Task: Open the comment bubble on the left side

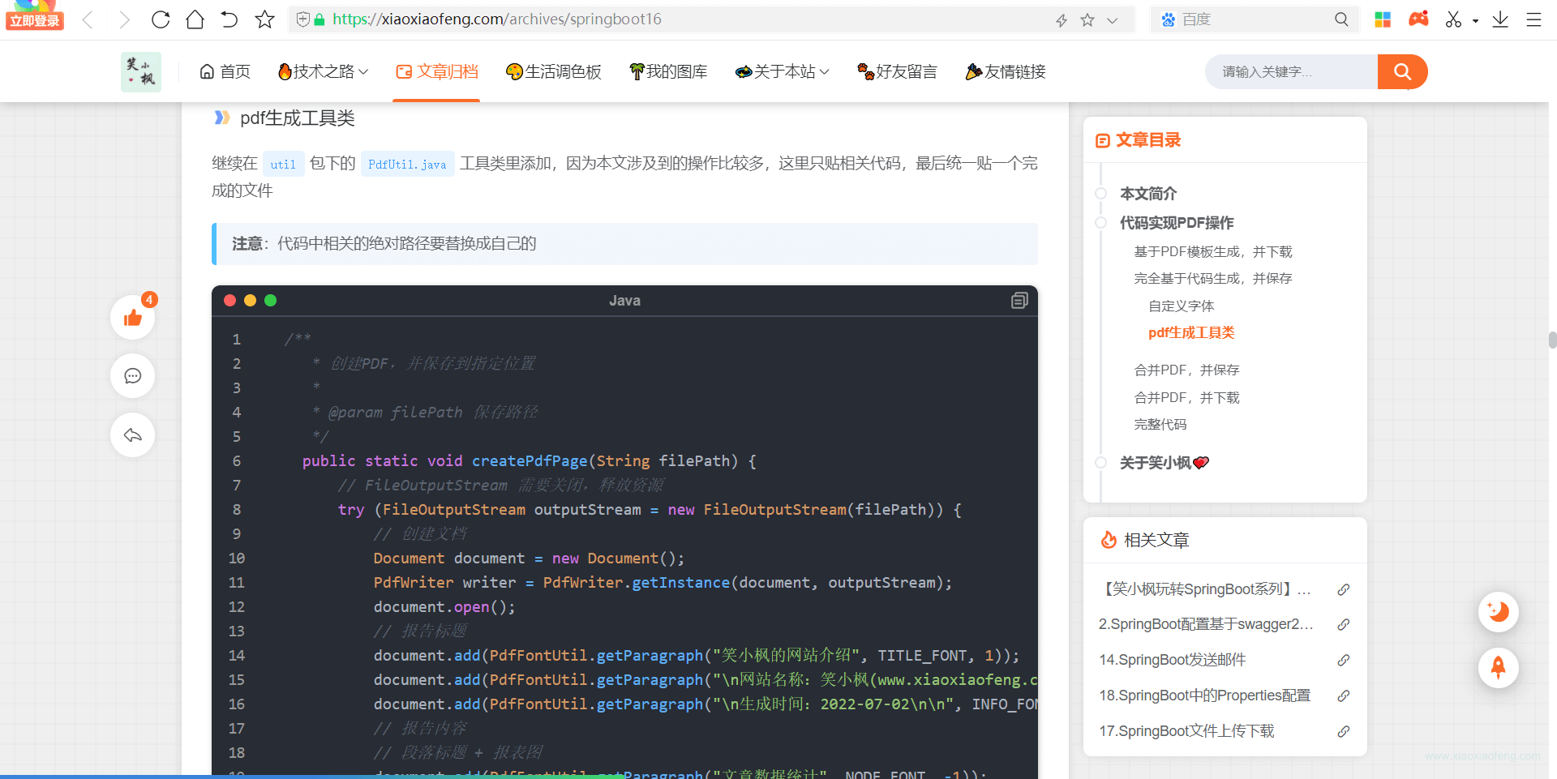Action: pos(131,376)
